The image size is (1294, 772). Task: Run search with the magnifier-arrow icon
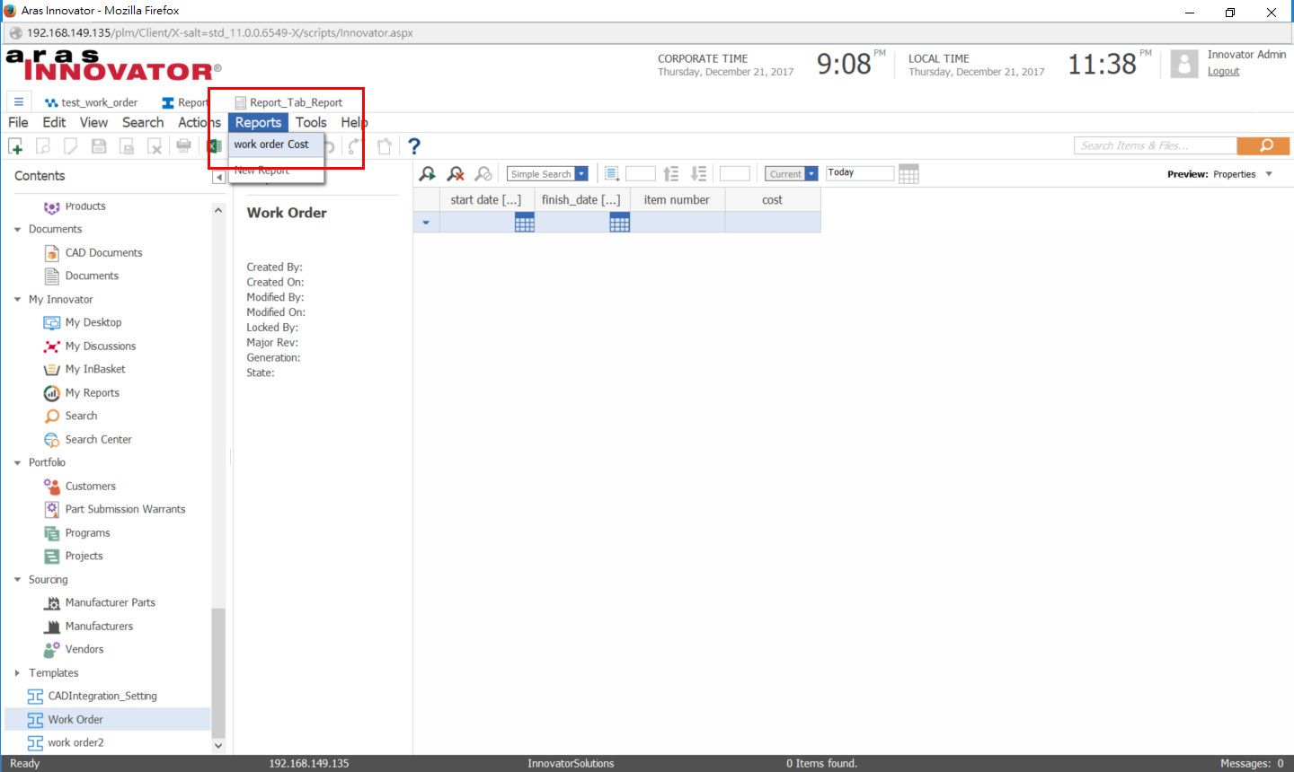(428, 173)
